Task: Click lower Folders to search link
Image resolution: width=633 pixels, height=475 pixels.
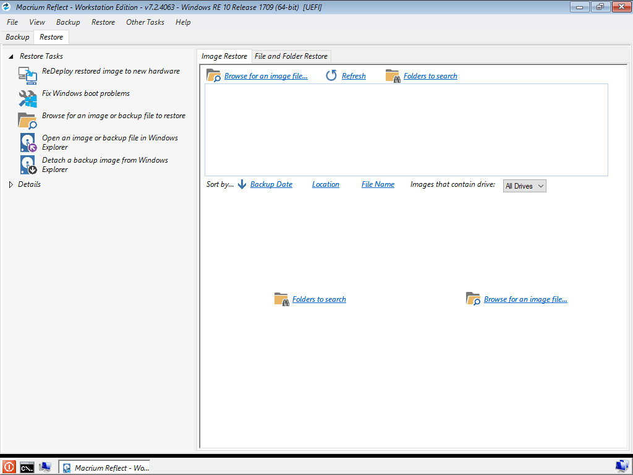Action: 319,299
